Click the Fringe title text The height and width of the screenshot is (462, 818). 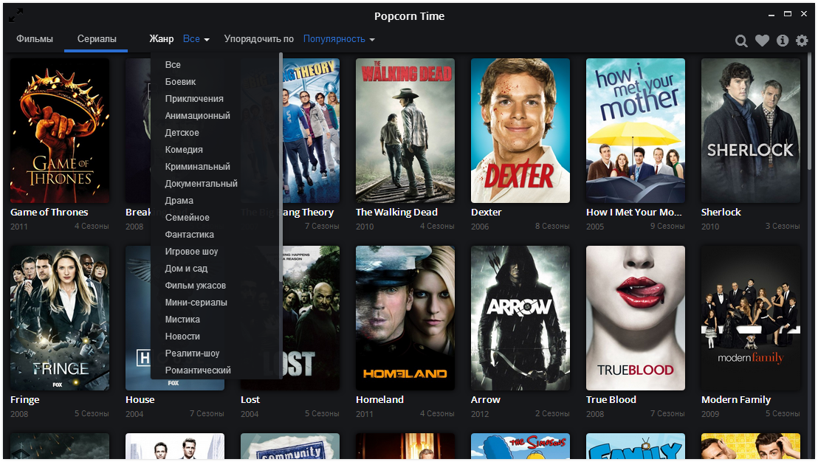coord(25,400)
